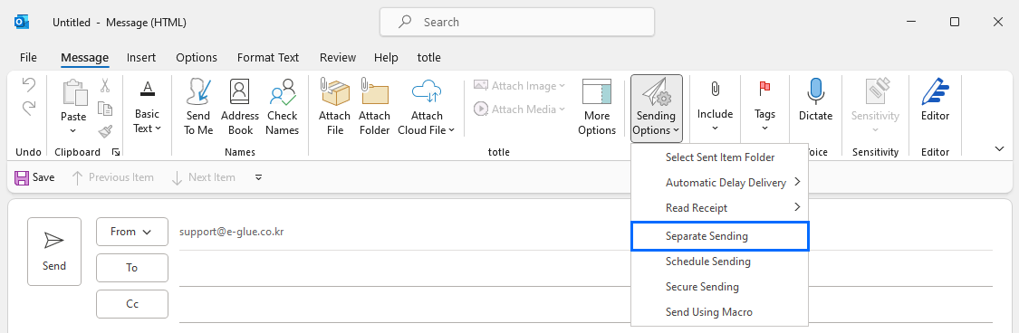
Task: Click the Attach Folder icon
Action: pos(374,91)
